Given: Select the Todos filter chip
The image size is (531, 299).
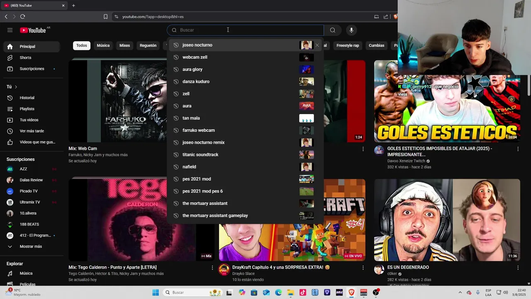Looking at the screenshot, I should click(x=82, y=45).
